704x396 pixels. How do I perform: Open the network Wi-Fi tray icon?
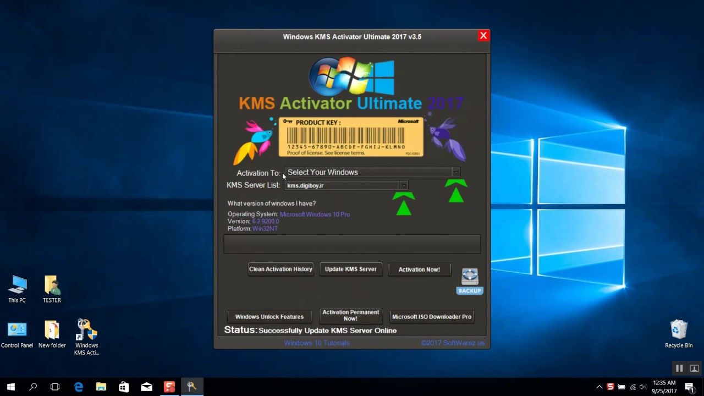pos(632,387)
